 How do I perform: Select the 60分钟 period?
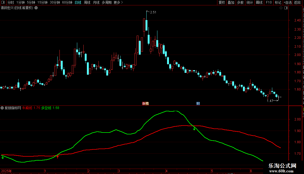tap(67, 2)
